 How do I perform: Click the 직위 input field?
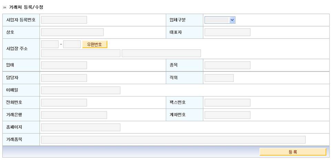(x=219, y=78)
